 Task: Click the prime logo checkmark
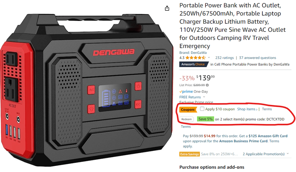click(x=181, y=92)
